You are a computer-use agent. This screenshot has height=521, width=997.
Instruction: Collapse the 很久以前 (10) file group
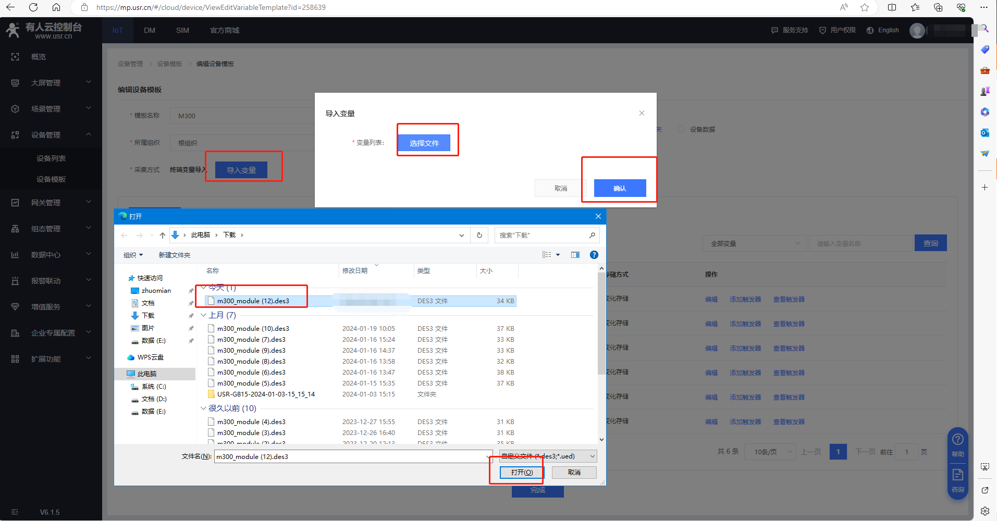(203, 408)
